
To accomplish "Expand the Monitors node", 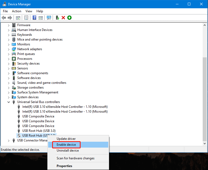I will (x=9, y=44).
